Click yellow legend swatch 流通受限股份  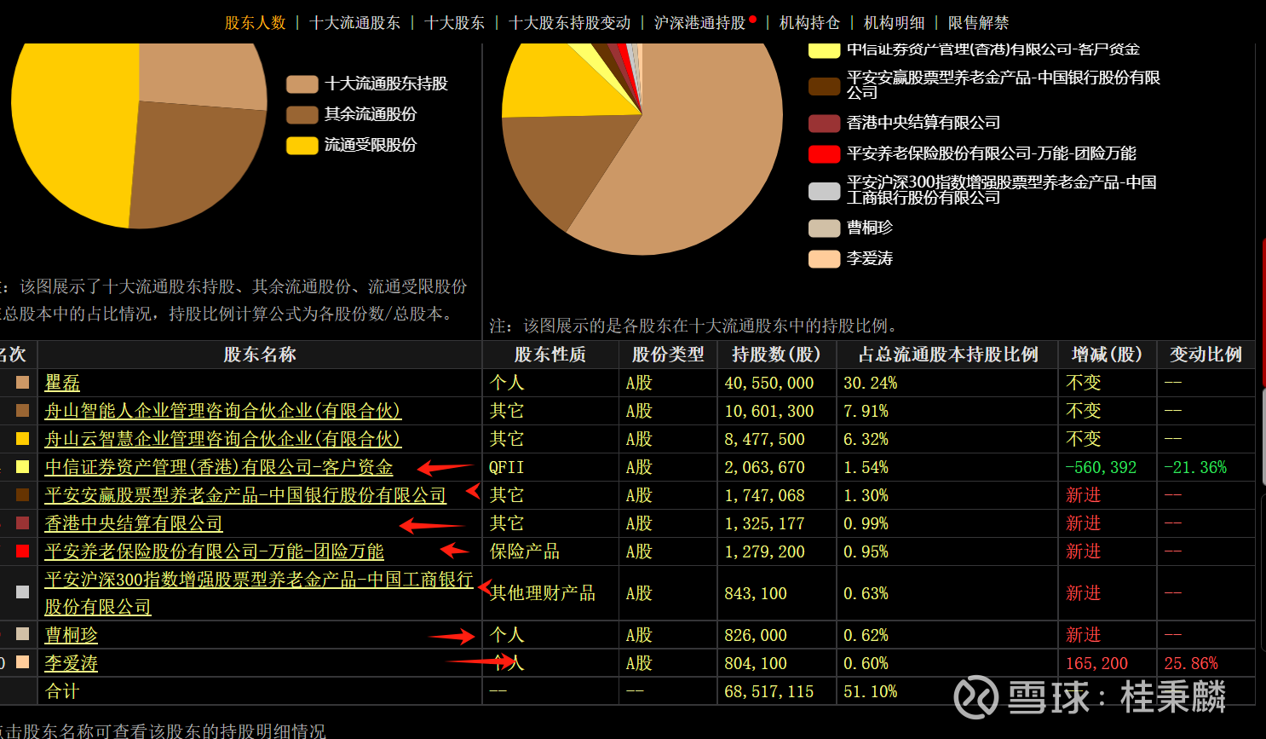coord(302,145)
